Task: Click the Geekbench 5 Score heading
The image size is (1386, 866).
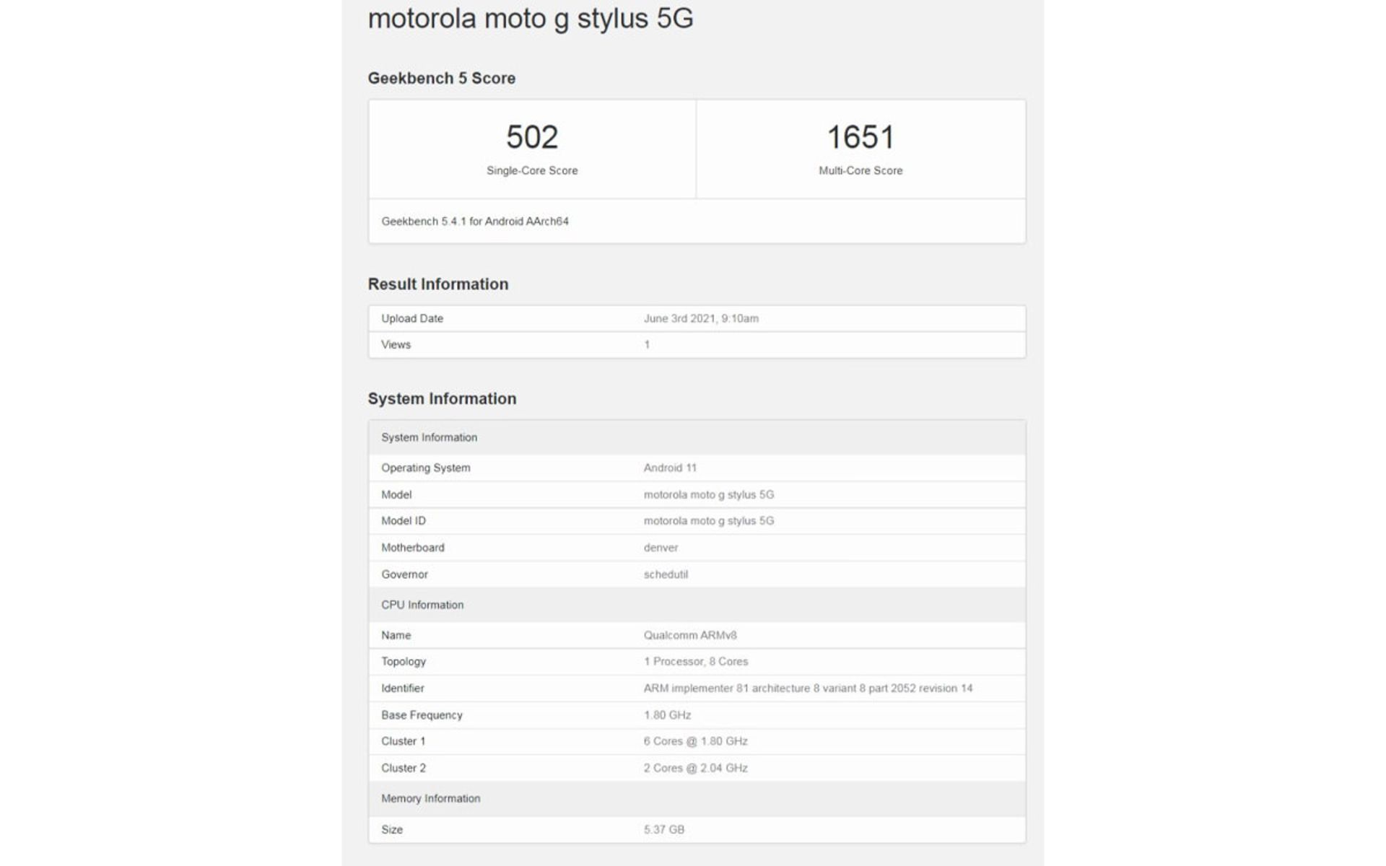Action: 441,78
